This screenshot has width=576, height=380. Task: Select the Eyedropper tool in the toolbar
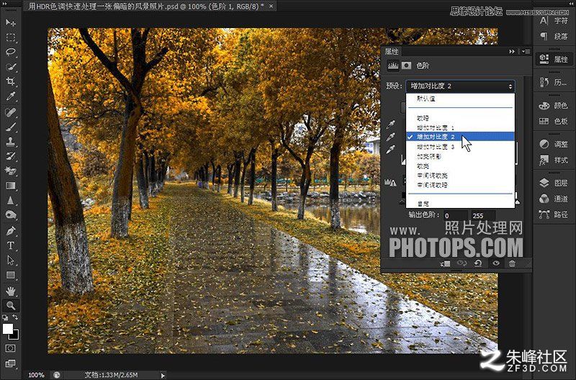coord(10,96)
